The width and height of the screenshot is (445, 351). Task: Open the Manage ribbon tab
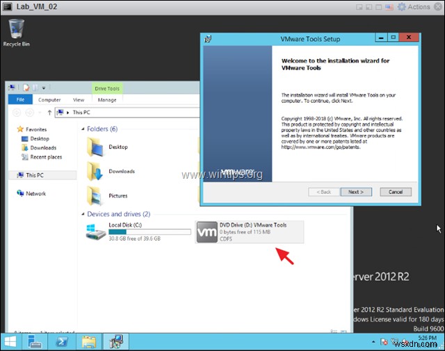107,99
